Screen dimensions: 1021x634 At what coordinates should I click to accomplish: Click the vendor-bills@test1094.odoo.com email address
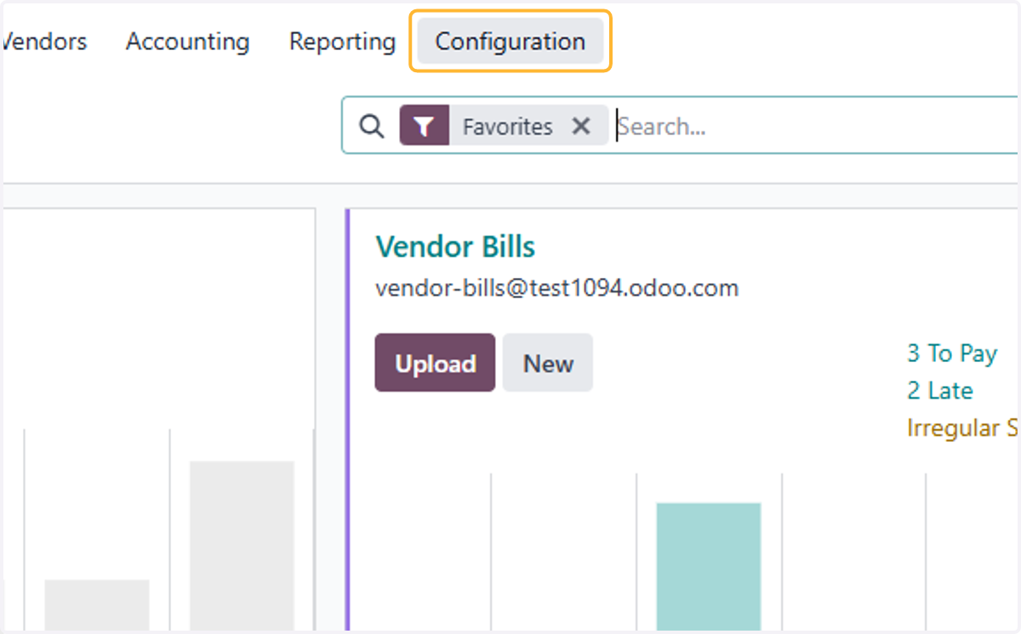pos(556,288)
